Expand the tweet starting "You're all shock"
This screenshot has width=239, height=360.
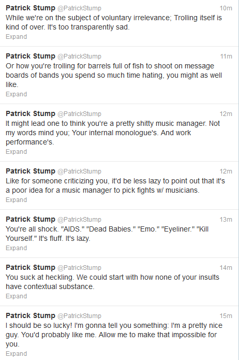(x=16, y=248)
